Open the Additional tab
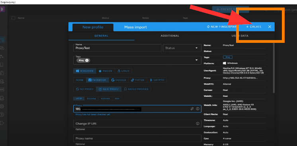Viewport: 297px width, 146px height. tap(170, 36)
